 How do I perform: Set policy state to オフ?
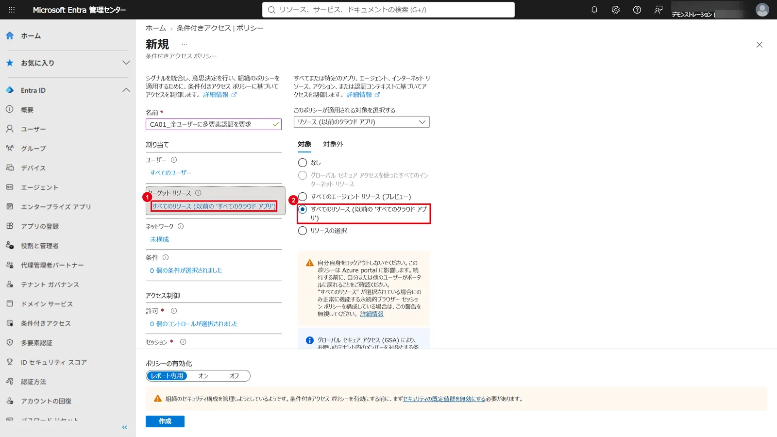point(234,376)
